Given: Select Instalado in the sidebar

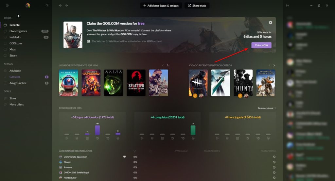Looking at the screenshot, I should [x=15, y=37].
